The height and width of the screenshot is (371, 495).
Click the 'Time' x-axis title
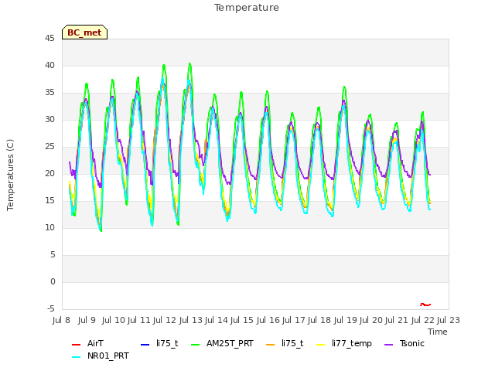click(x=438, y=332)
